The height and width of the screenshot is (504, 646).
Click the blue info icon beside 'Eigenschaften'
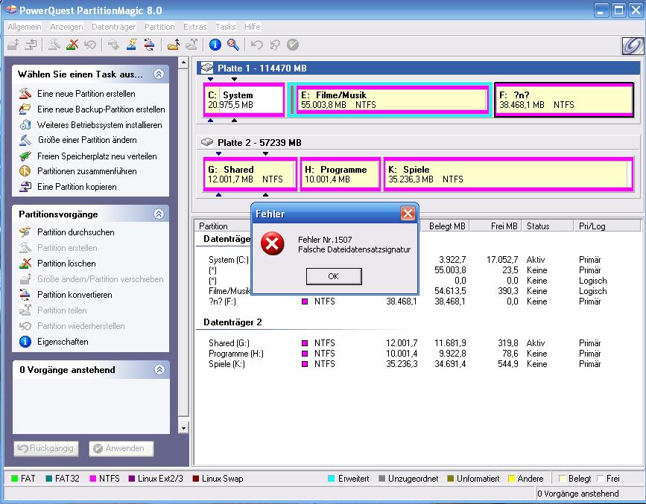(x=25, y=342)
